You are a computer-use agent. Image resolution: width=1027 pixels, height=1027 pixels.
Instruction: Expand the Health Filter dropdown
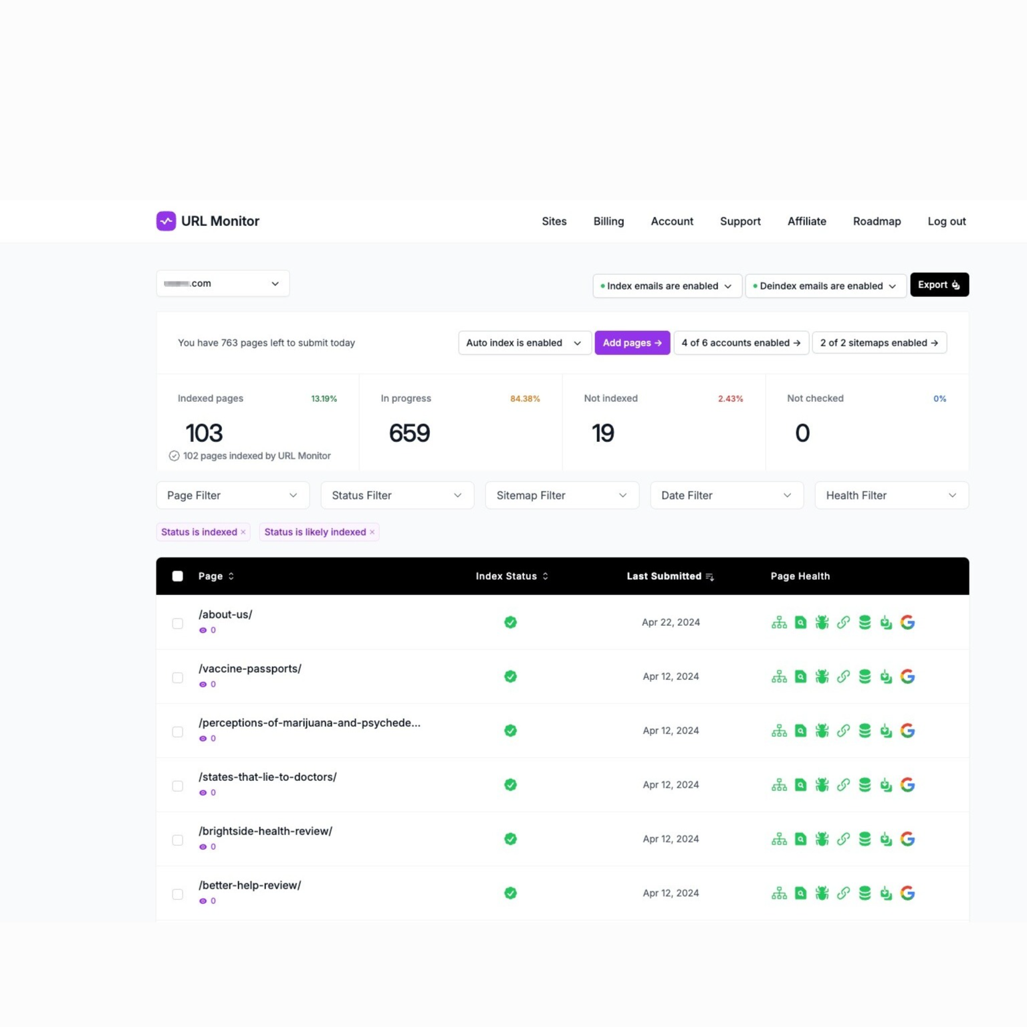point(891,495)
